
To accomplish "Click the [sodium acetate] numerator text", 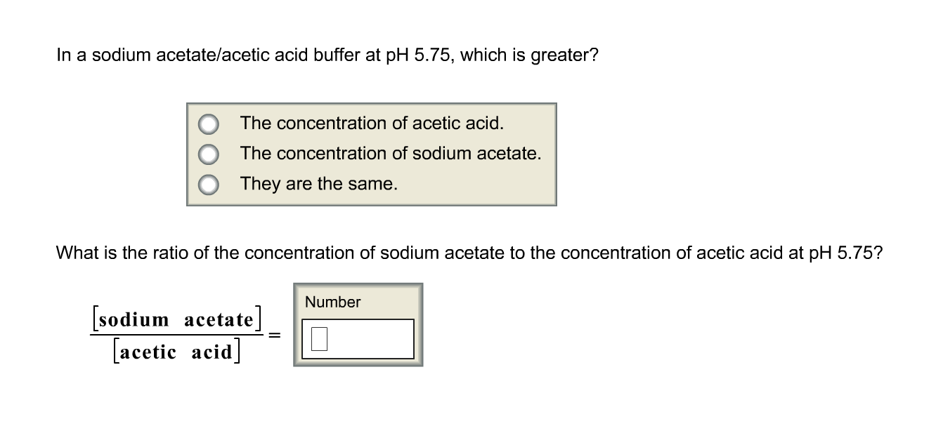I will pos(175,319).
